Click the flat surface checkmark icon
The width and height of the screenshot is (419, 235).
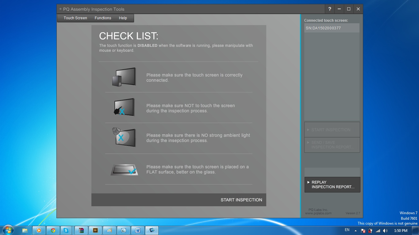124,170
